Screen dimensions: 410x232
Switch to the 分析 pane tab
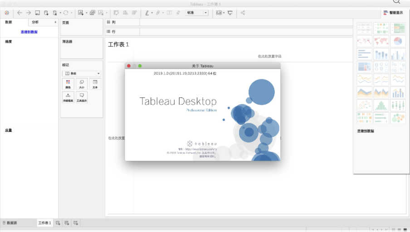click(35, 22)
